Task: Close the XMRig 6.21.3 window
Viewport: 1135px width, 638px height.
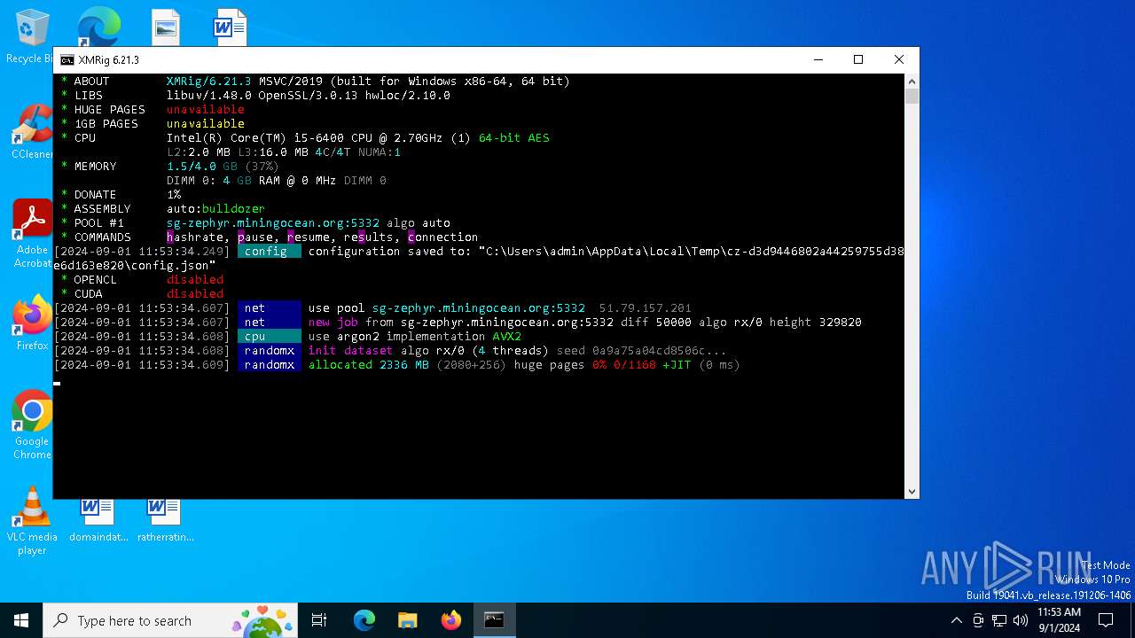Action: coord(898,59)
